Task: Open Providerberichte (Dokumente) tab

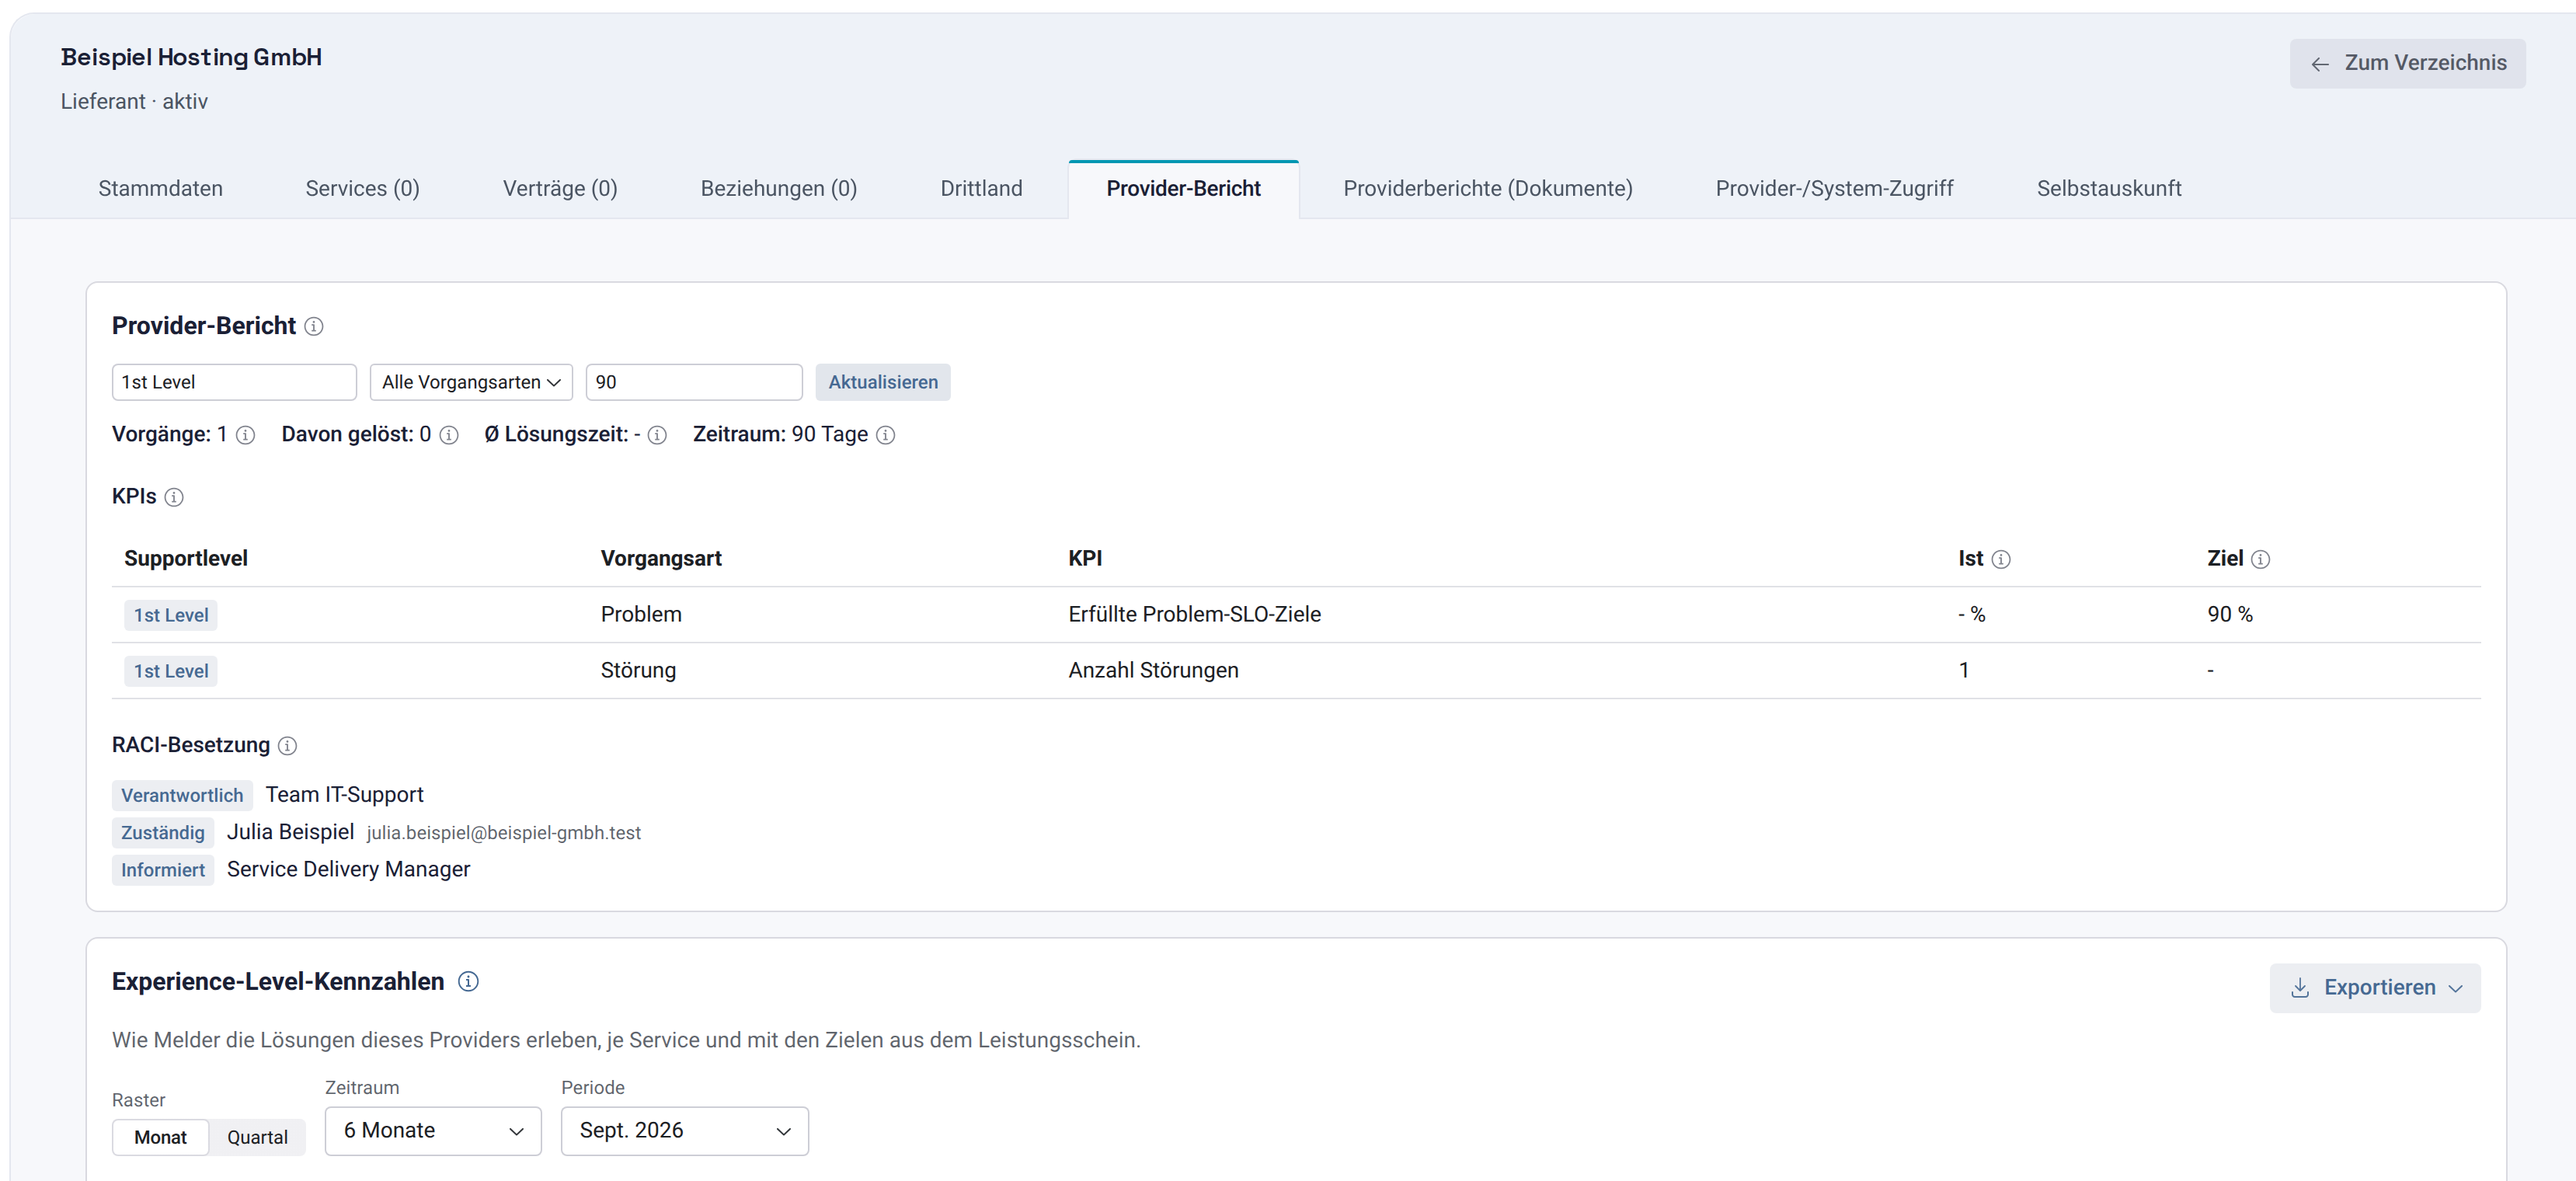Action: 1487,188
